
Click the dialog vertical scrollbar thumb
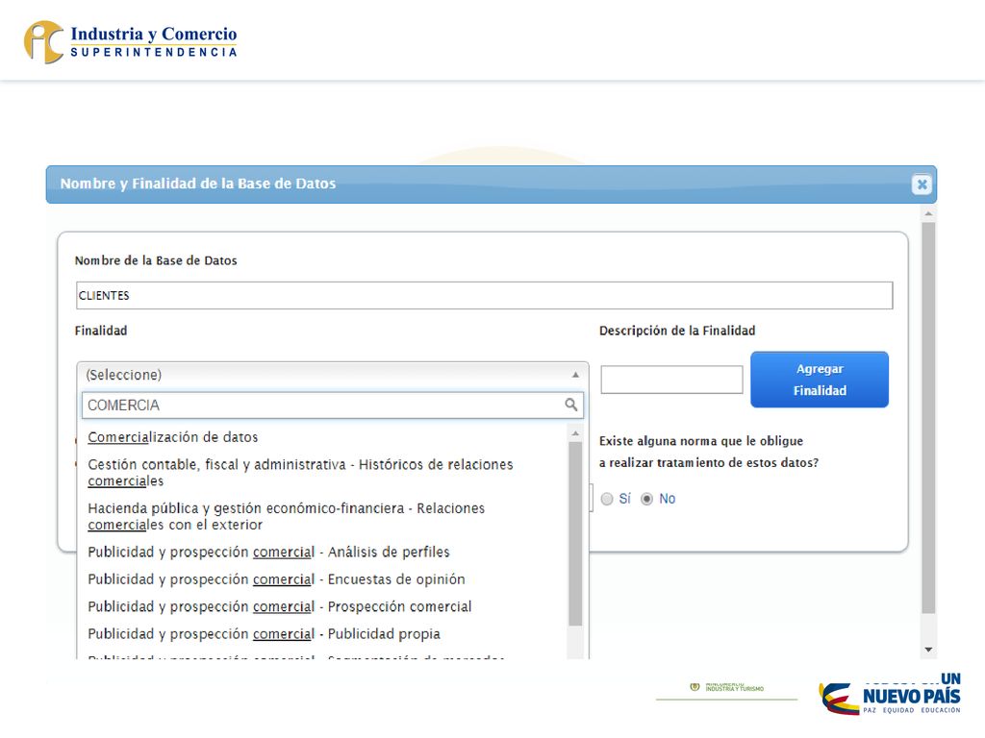click(928, 418)
